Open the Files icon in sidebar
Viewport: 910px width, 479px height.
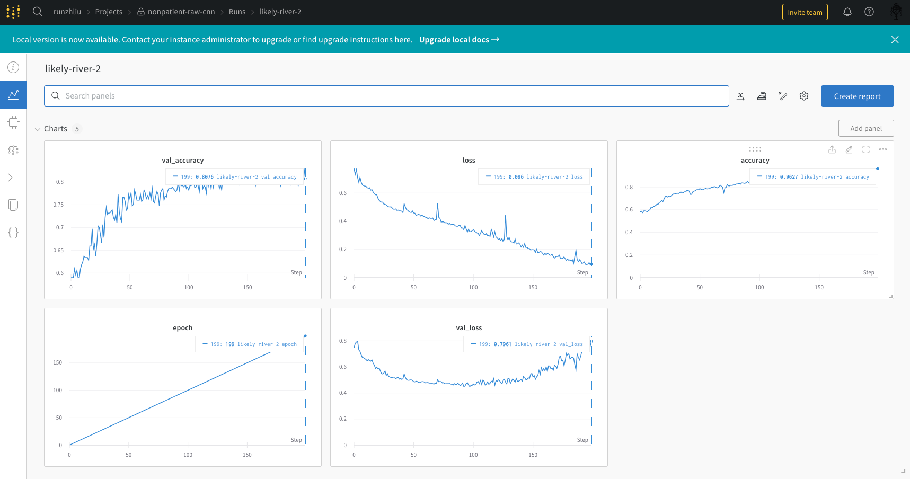13,205
